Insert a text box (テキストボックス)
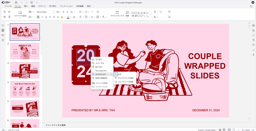Viewport: 256px width, 131px height. point(117,14)
